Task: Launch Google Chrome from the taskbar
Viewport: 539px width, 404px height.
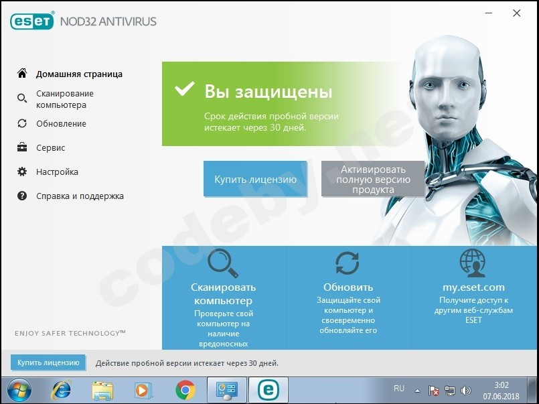Action: pos(185,390)
